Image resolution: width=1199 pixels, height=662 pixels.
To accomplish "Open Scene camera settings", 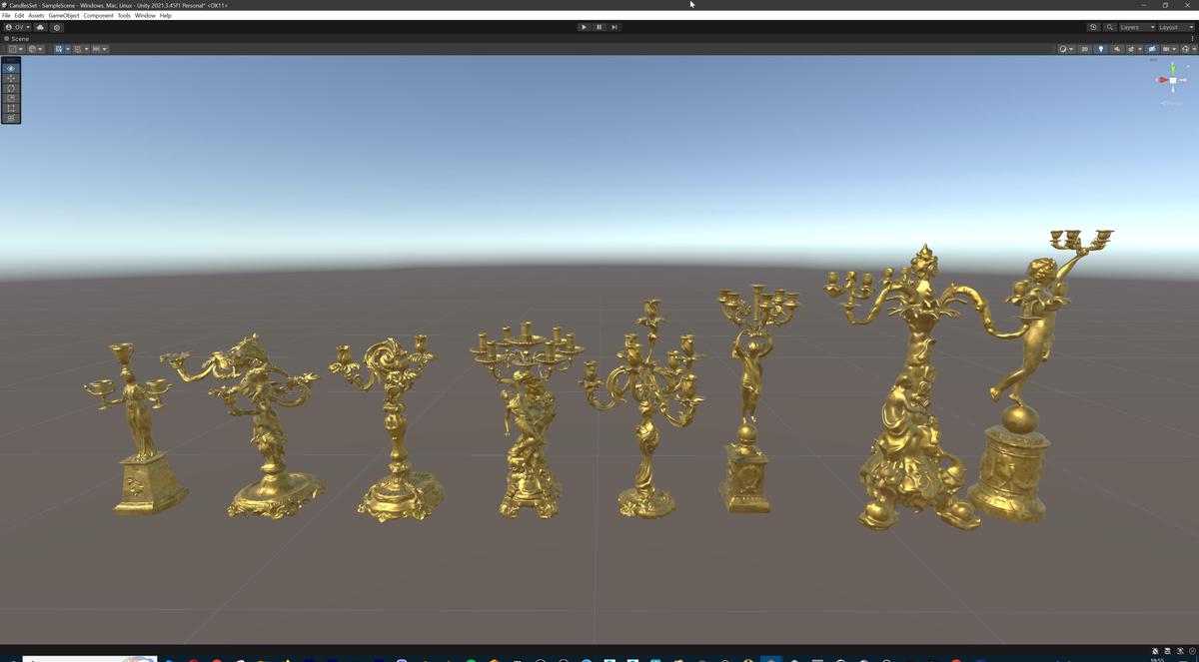I will pyautogui.click(x=1169, y=49).
